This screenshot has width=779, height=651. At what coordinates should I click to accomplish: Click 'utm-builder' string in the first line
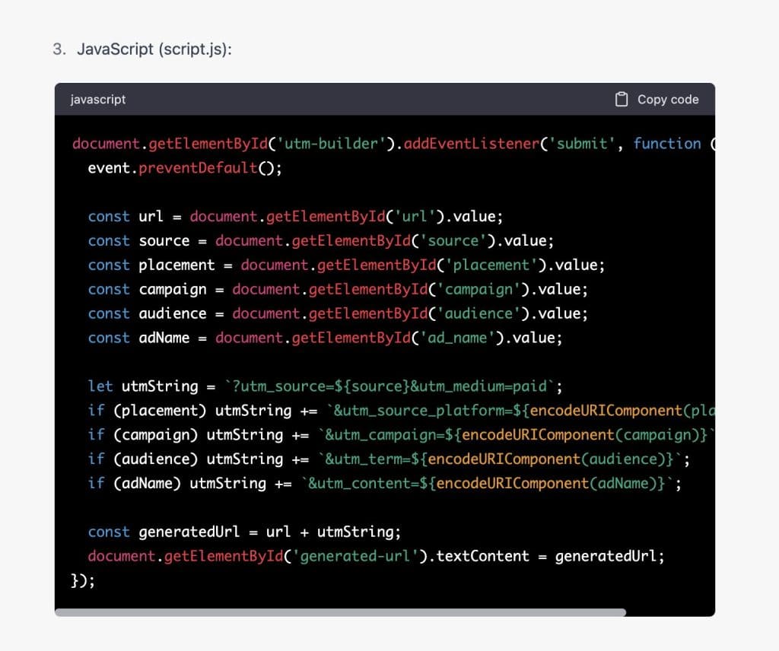tap(330, 144)
